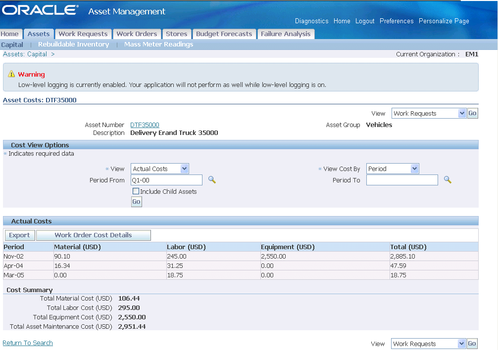Click Go button beside bottom View dropdown
This screenshot has height=350, width=498.
point(472,344)
